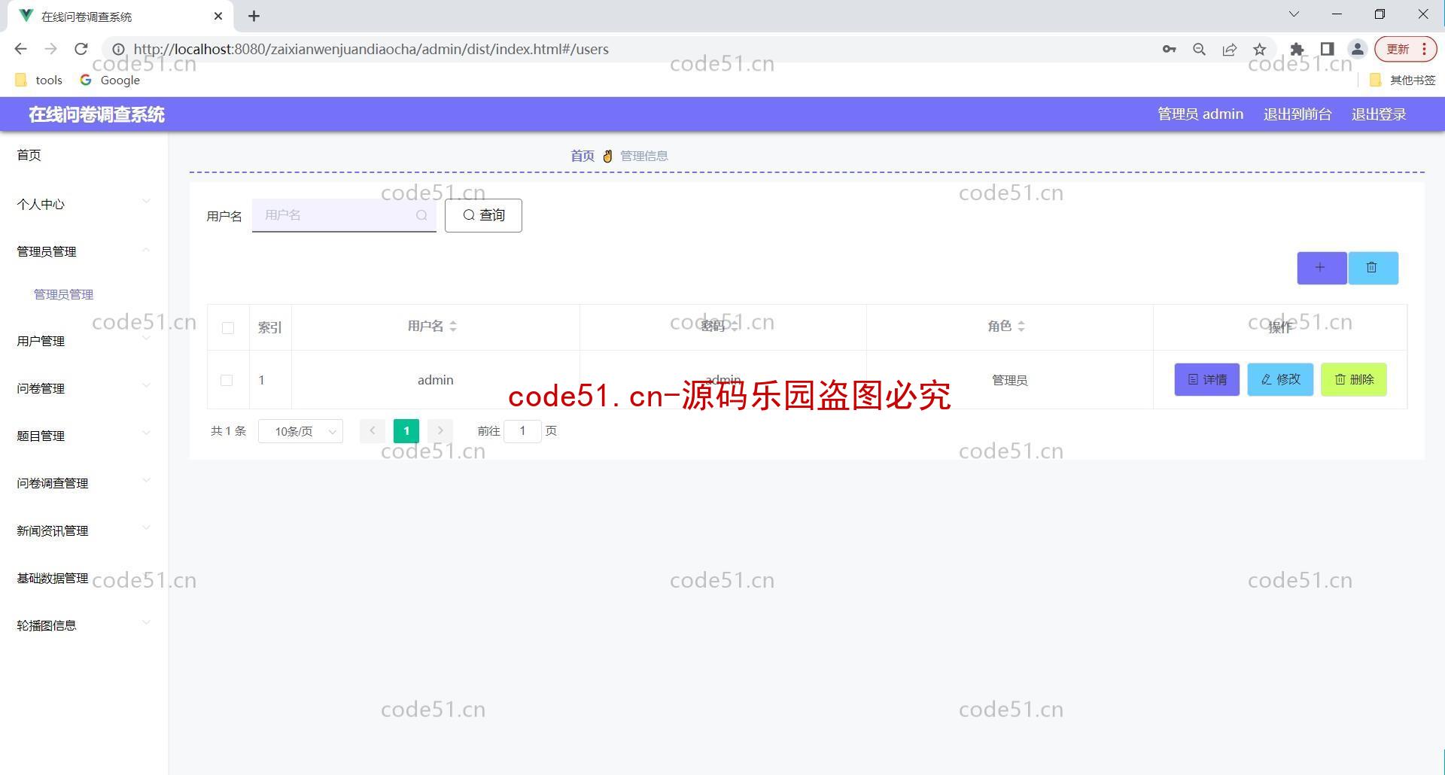Image resolution: width=1445 pixels, height=775 pixels.
Task: Click 删除 for admin row
Action: pos(1354,380)
